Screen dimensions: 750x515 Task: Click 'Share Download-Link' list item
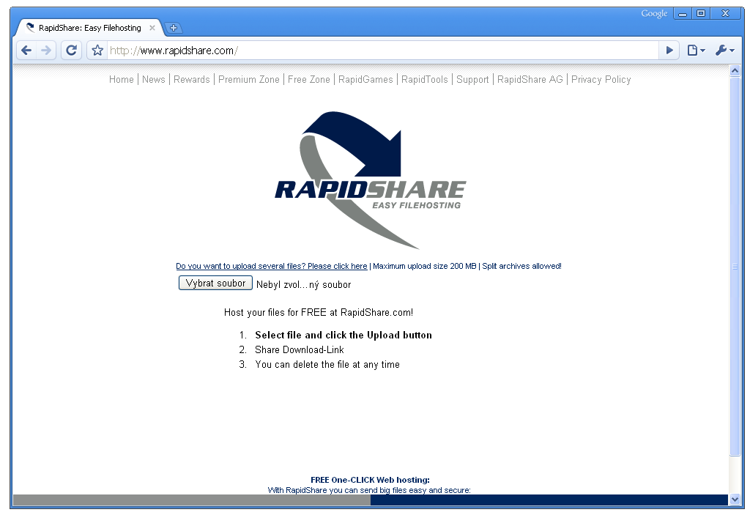[x=300, y=350]
